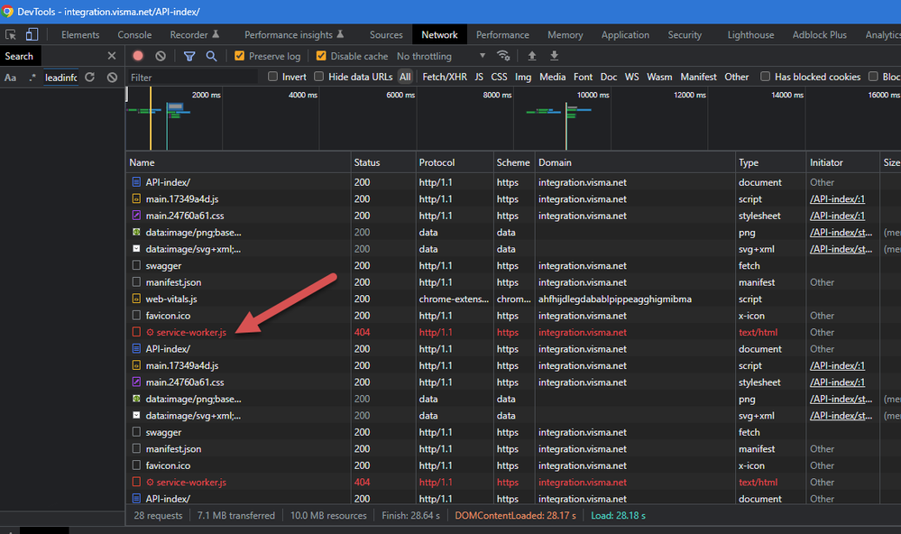Viewport: 901px width, 534px height.
Task: Click the "DOMContentLoaded: 28.17 s" text
Action: 515,516
